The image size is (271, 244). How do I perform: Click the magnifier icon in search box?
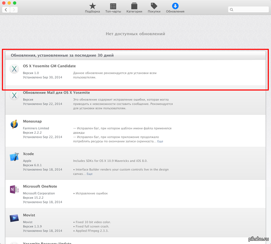(232, 9)
